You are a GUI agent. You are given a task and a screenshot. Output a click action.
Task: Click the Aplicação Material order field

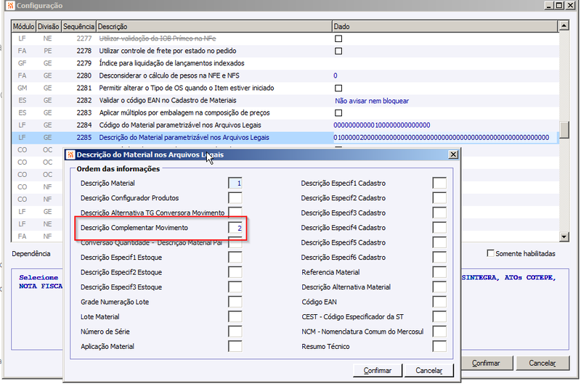point(235,346)
